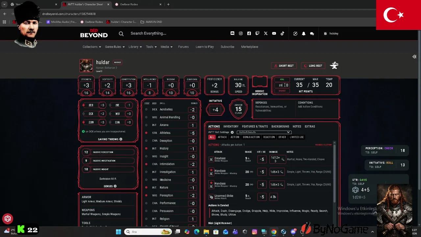Open the heleloy user account menu
Viewport: 421px width, 237px height.
coord(331,34)
